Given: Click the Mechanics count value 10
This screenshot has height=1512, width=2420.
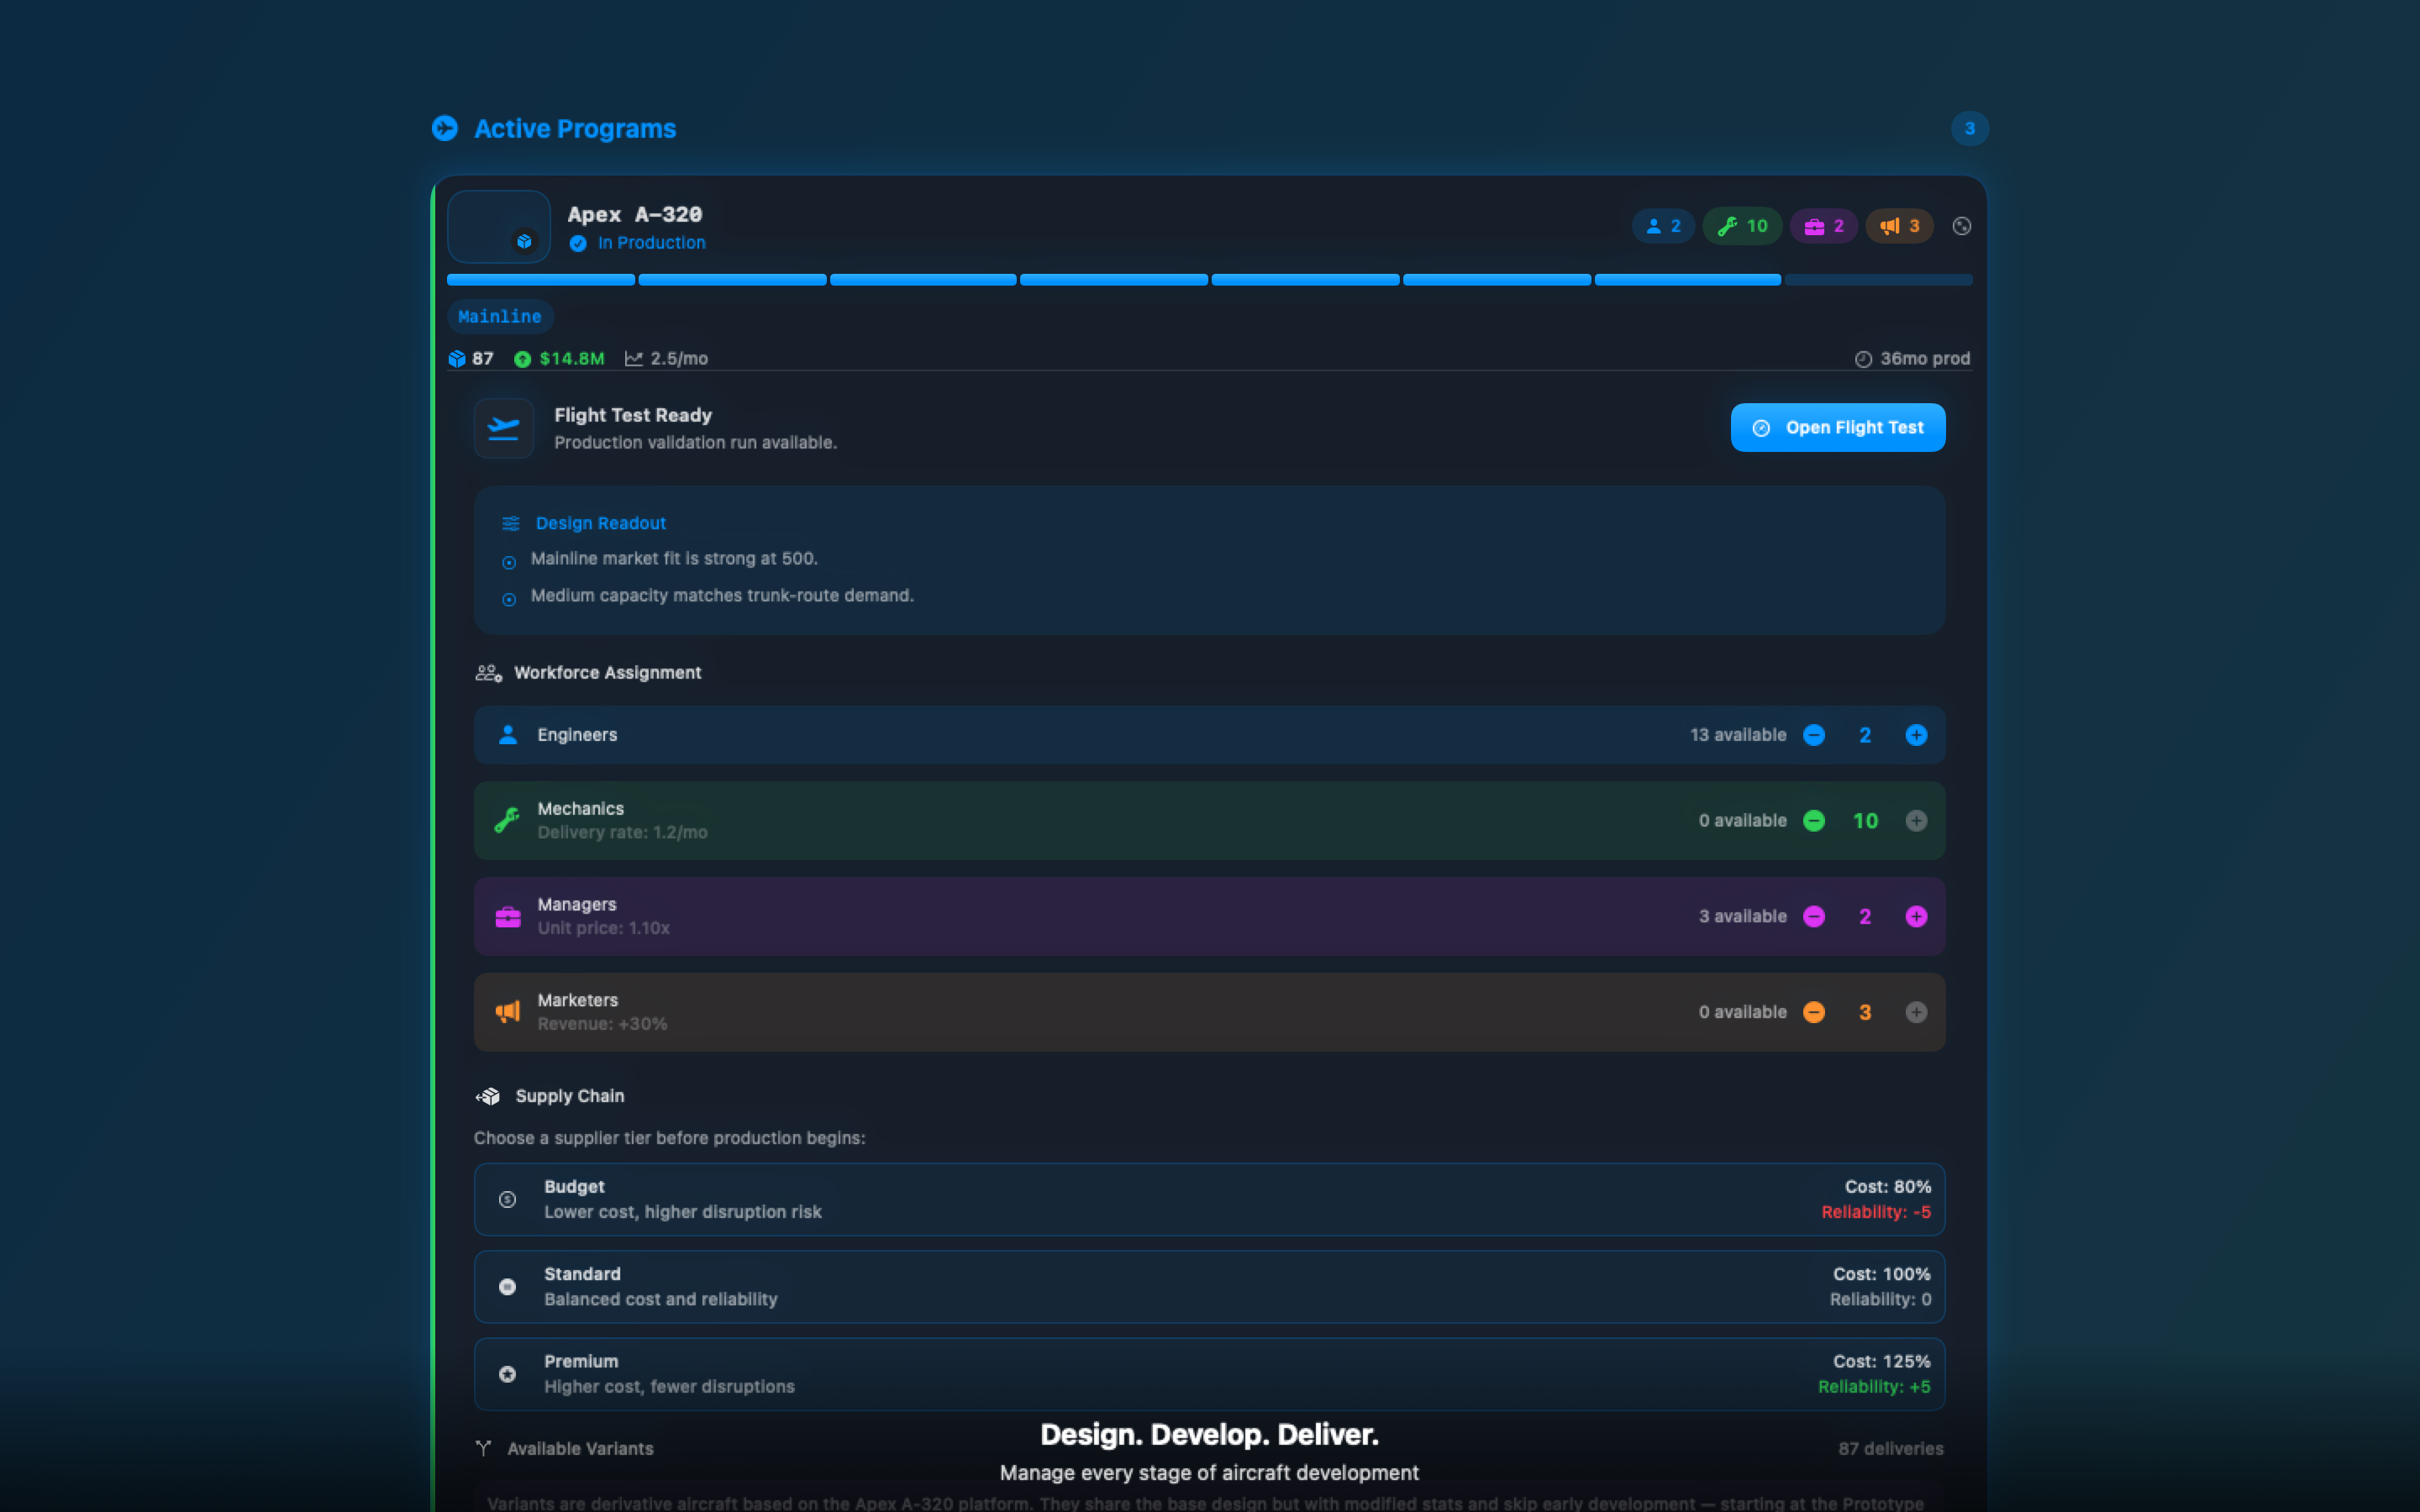Looking at the screenshot, I should pos(1865,821).
